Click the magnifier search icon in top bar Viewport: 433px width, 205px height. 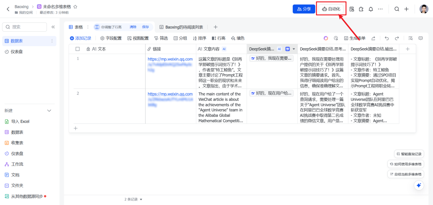click(x=397, y=9)
